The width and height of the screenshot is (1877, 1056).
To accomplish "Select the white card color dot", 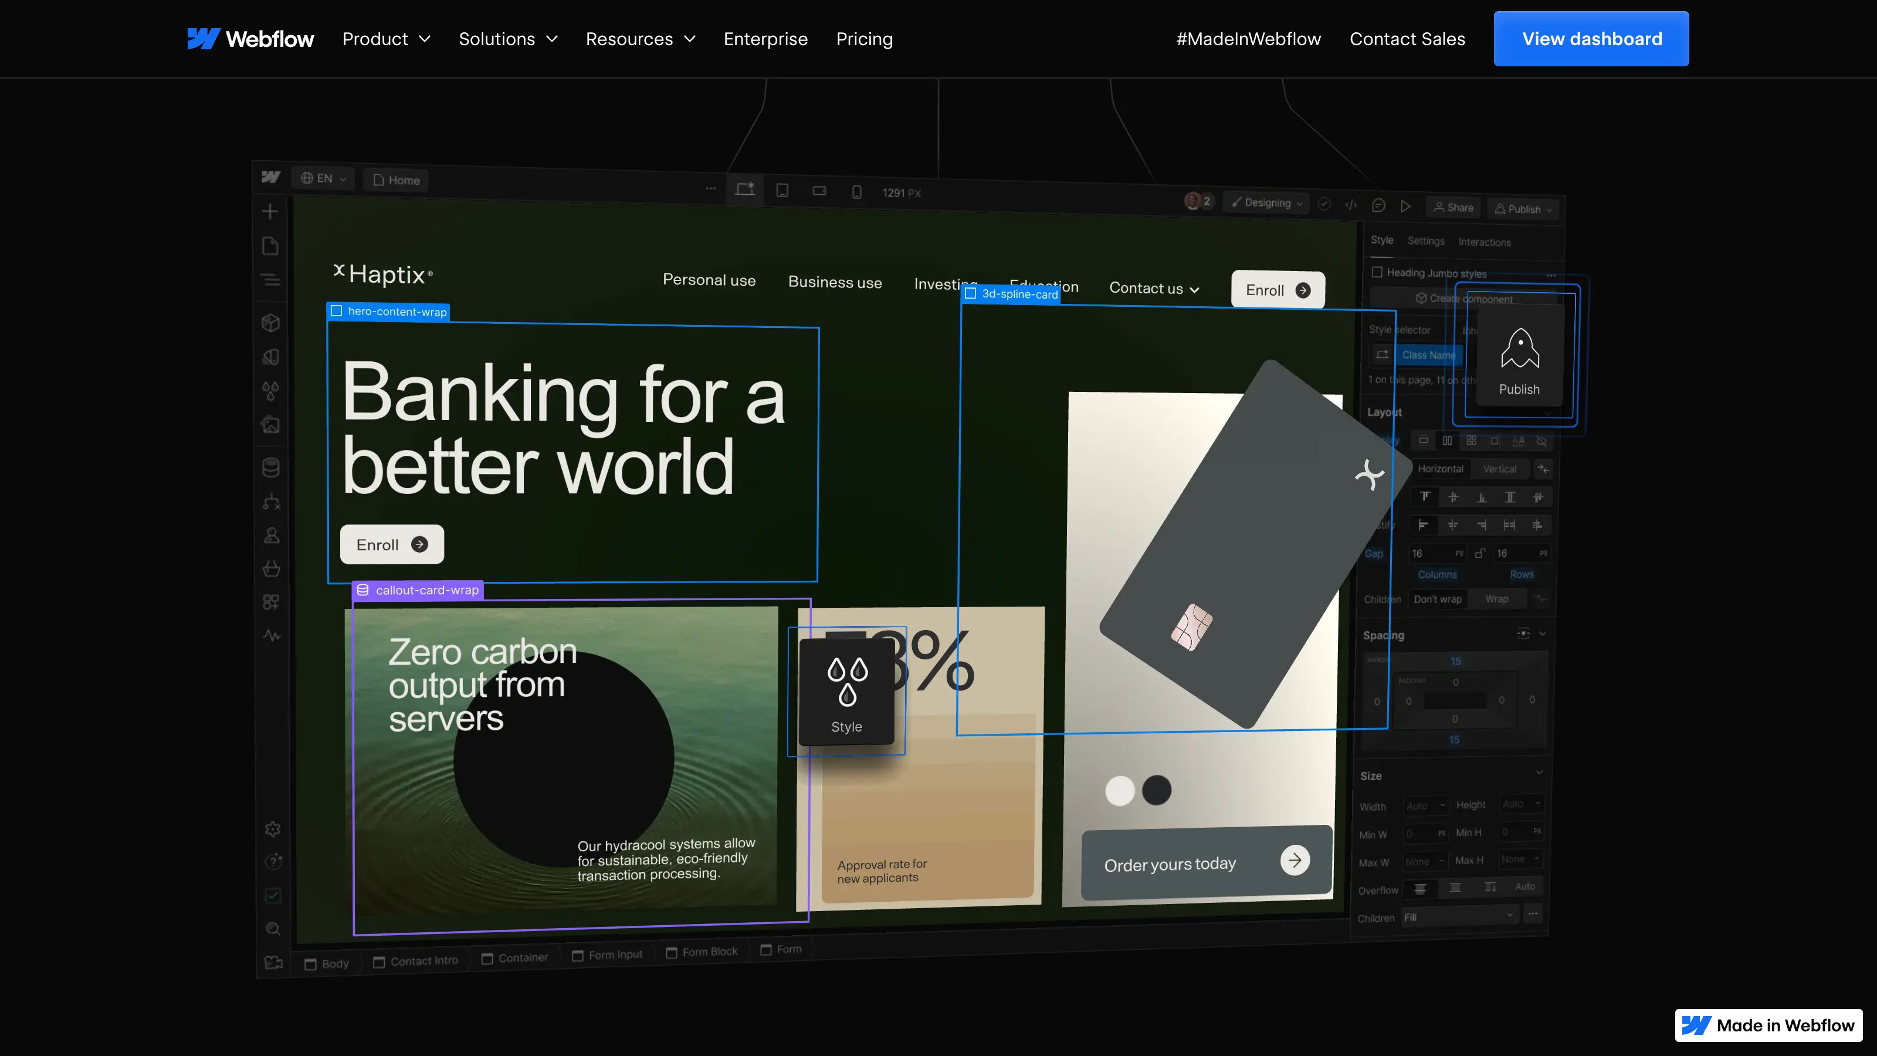I will 1120,790.
